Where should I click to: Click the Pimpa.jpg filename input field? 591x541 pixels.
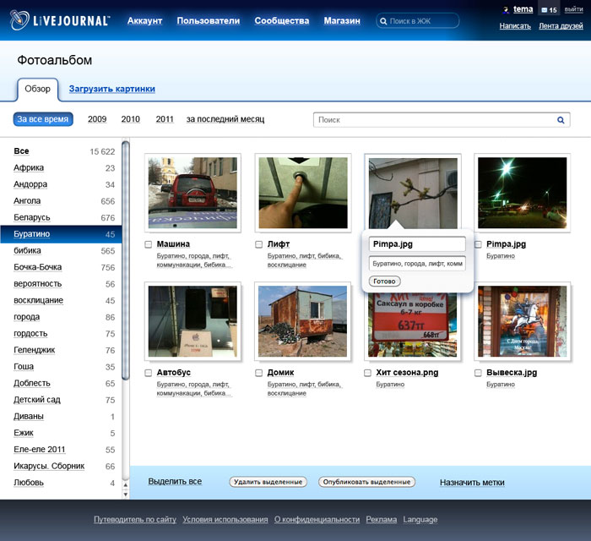417,244
